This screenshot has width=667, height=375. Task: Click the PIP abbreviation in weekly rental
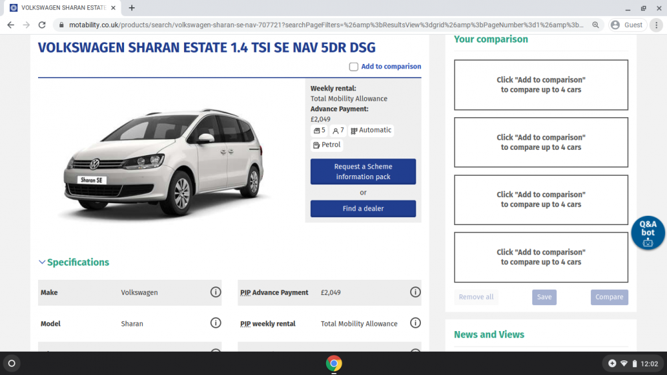(x=245, y=324)
